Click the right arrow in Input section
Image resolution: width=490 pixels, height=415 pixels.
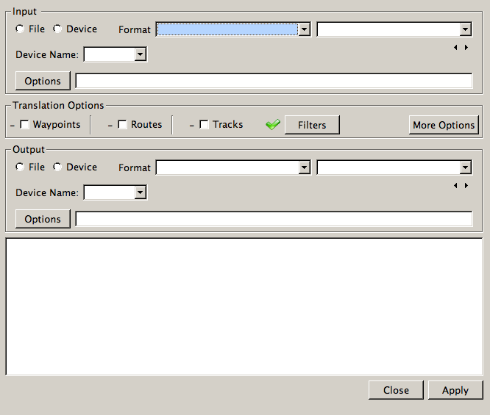pos(466,47)
